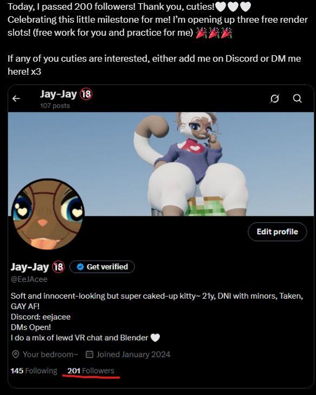Screen dimensions: 316x395
Task: Click the @EeJAcee handle
Action: [29, 279]
